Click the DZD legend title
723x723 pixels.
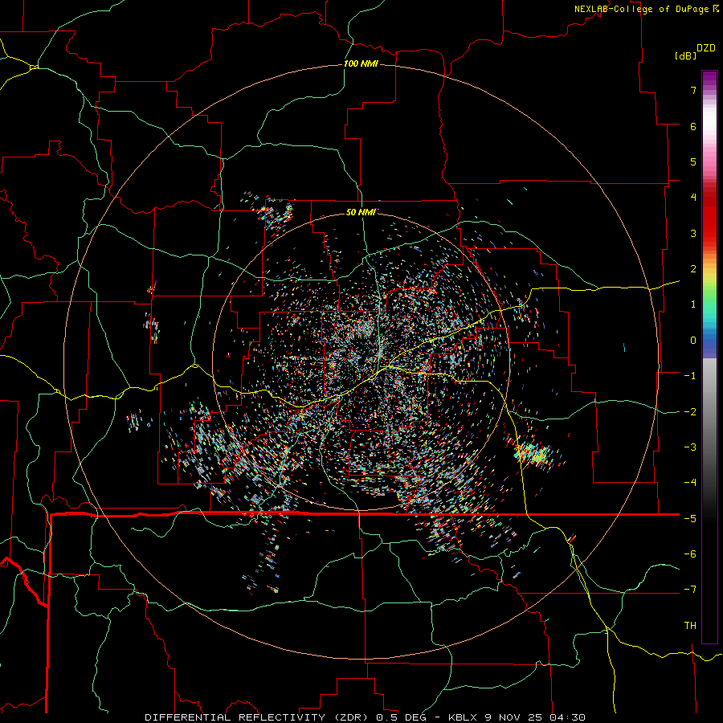tap(706, 48)
